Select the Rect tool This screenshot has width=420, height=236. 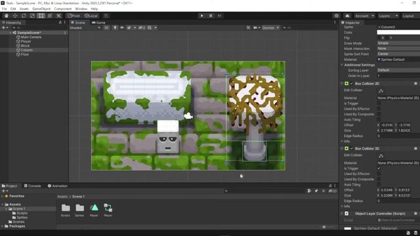[41, 16]
